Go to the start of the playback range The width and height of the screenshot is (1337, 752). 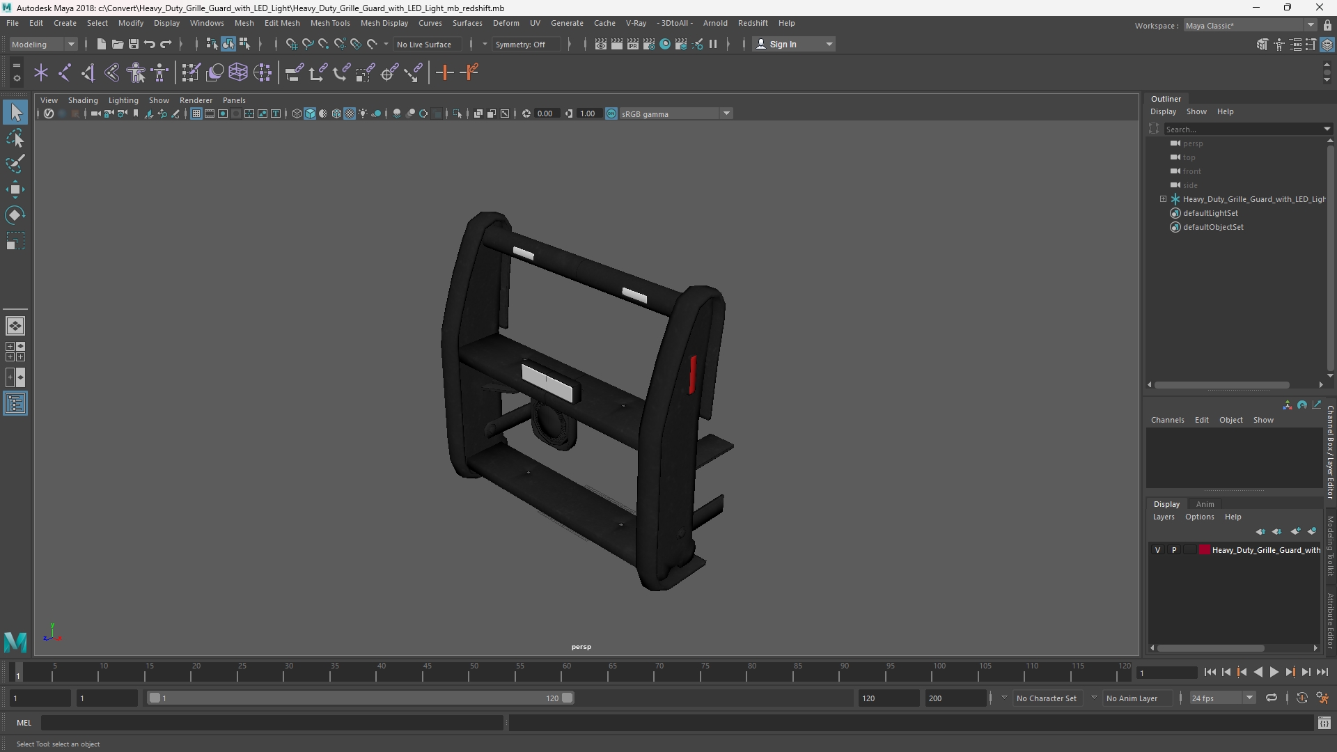1210,673
